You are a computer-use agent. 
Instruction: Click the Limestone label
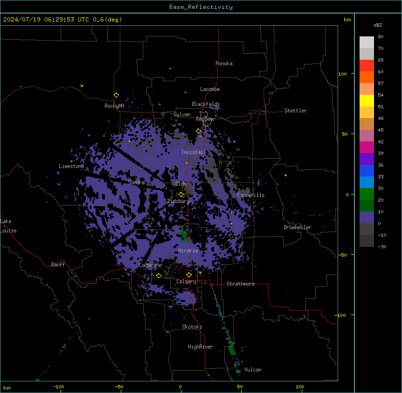click(x=71, y=166)
